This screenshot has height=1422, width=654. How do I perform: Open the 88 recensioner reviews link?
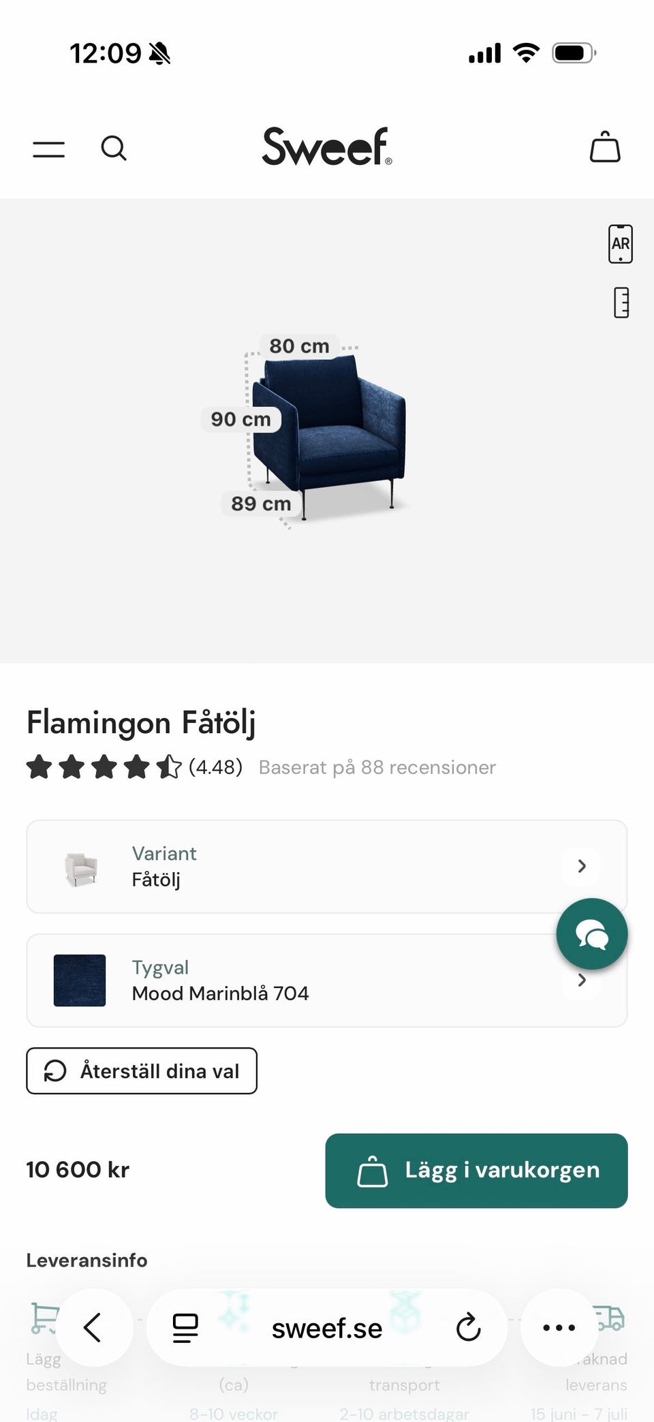coord(377,767)
